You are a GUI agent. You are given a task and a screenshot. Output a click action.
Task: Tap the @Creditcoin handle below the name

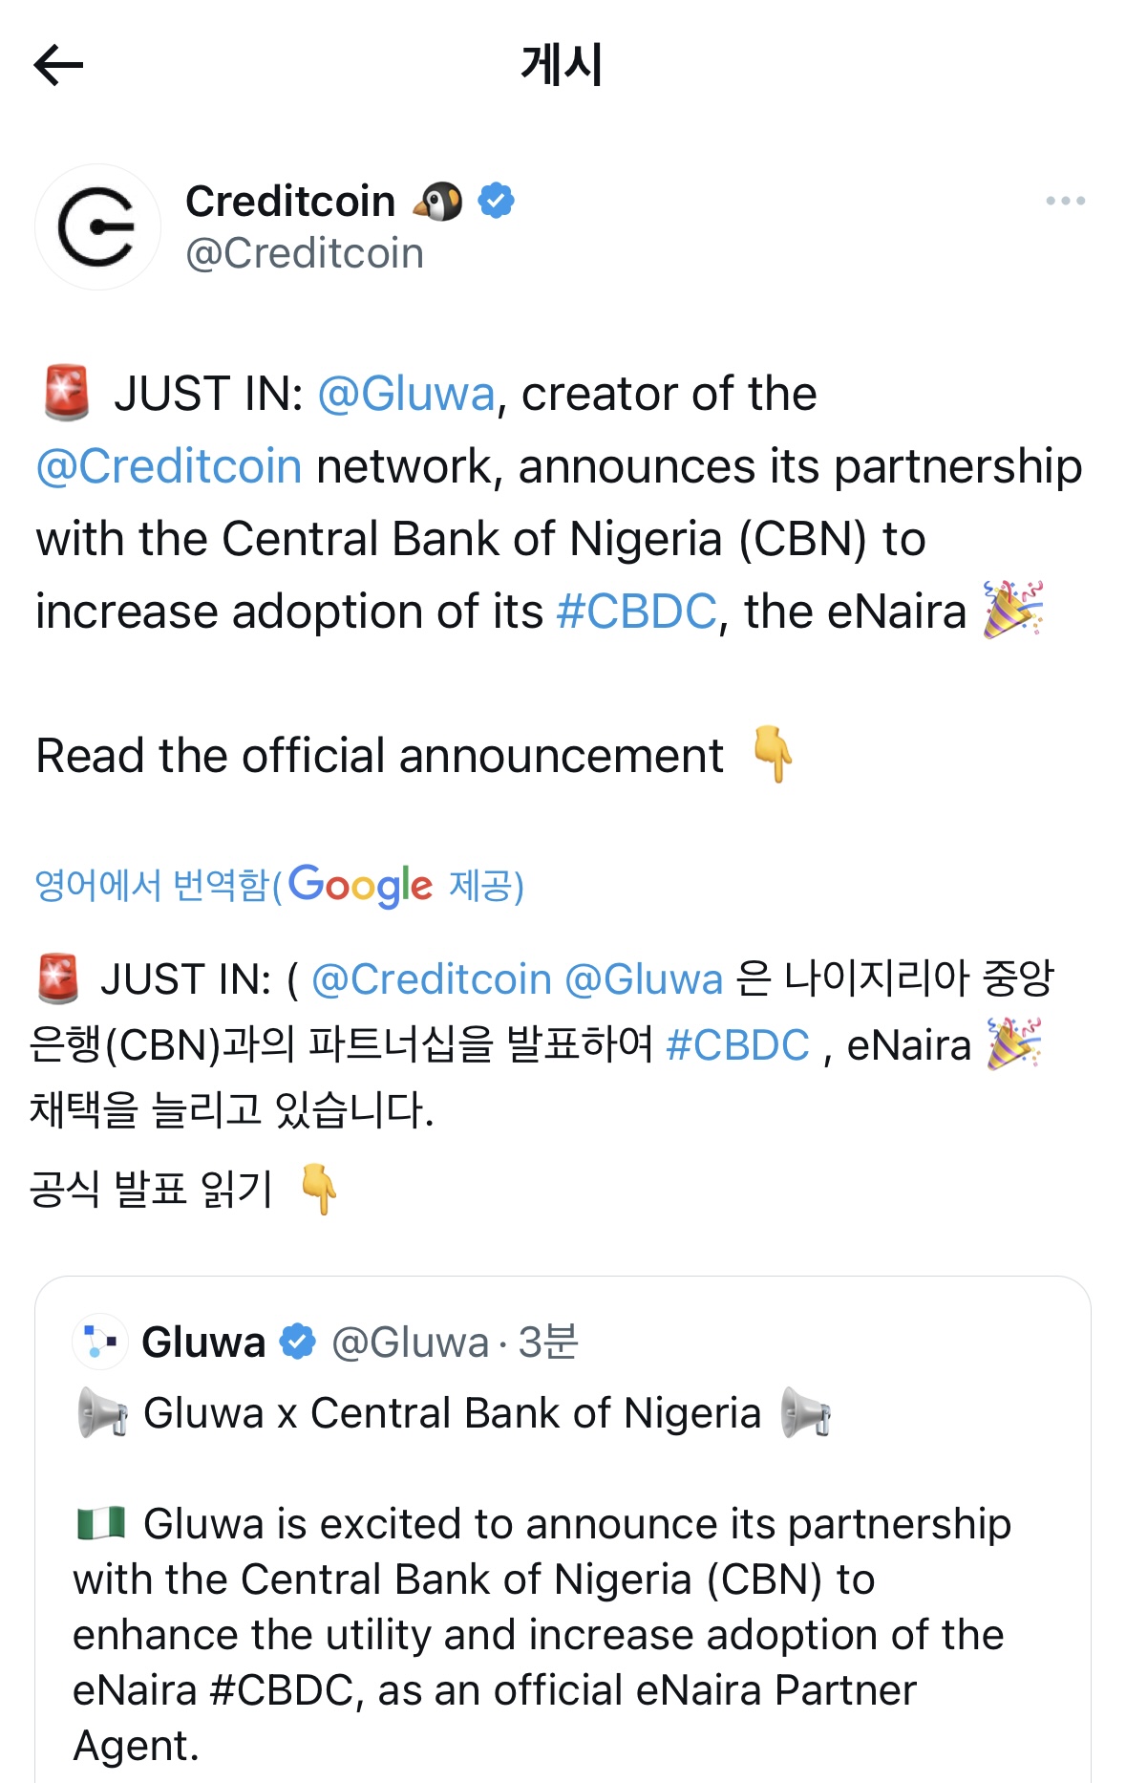pyautogui.click(x=305, y=253)
